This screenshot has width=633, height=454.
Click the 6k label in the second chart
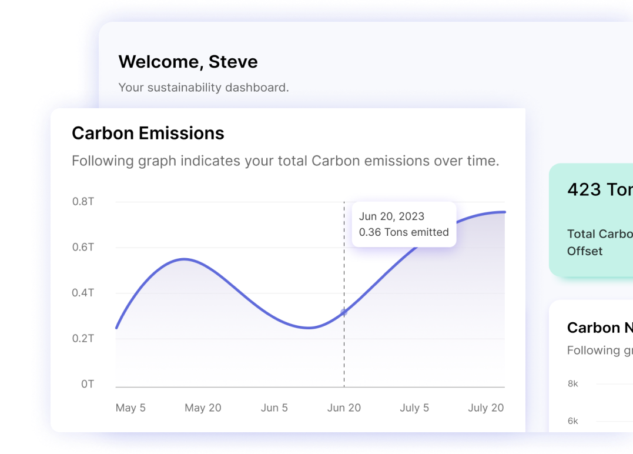(572, 420)
